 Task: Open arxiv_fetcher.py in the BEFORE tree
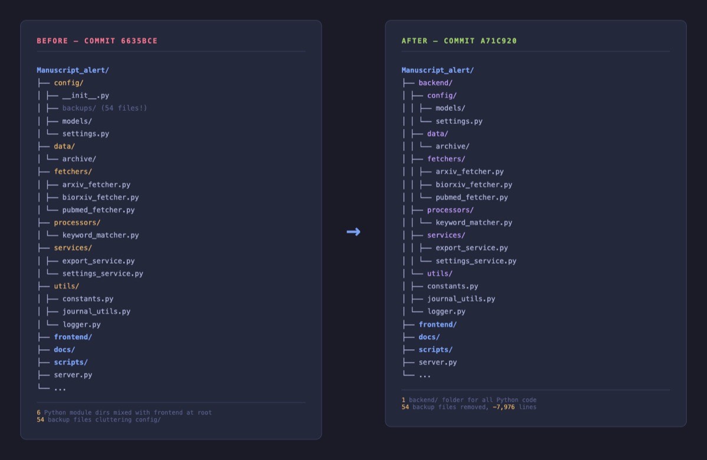point(96,184)
